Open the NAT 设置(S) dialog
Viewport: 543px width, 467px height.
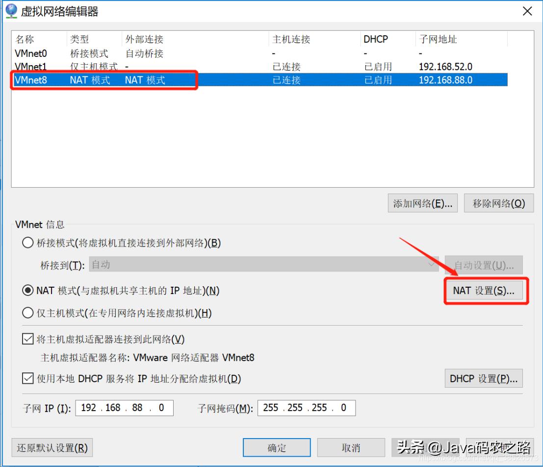click(x=485, y=291)
